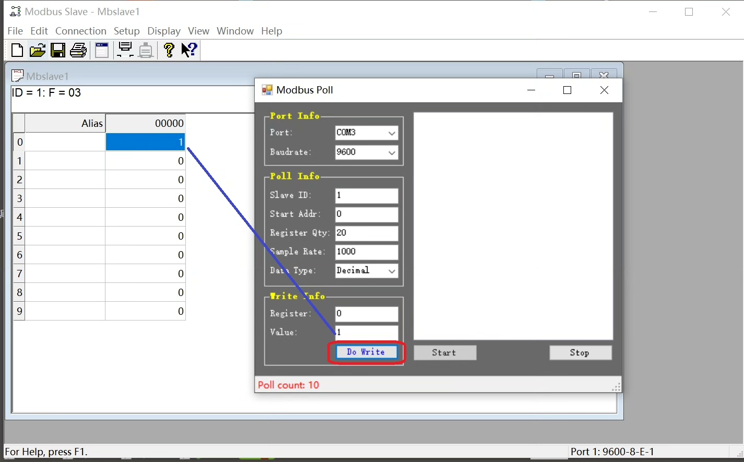The height and width of the screenshot is (462, 744).
Task: Click the Modbus Poll resize grip
Action: pyautogui.click(x=617, y=387)
